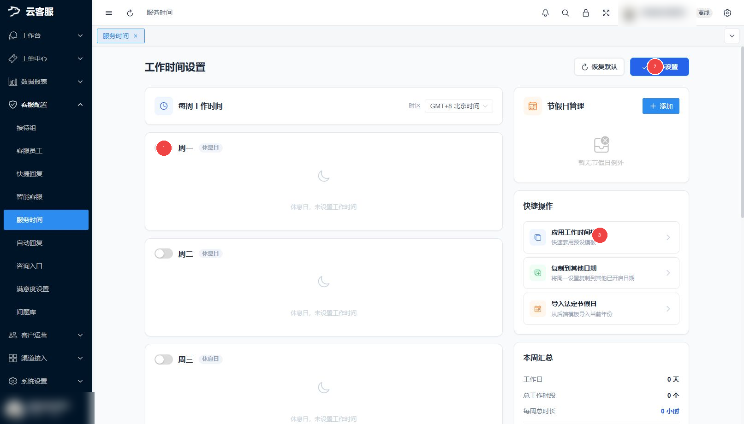Toggle fullscreen with the expand icon
744x424 pixels.
(x=606, y=13)
